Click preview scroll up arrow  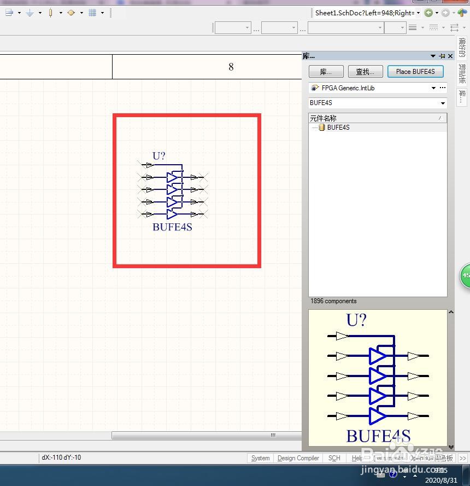click(451, 312)
